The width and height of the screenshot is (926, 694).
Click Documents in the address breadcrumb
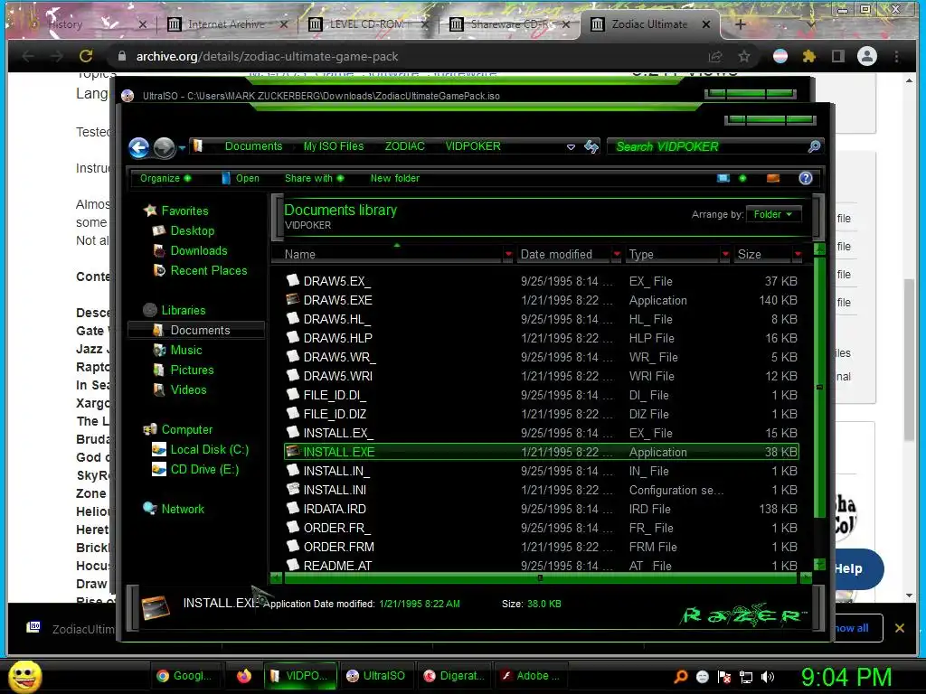point(253,146)
